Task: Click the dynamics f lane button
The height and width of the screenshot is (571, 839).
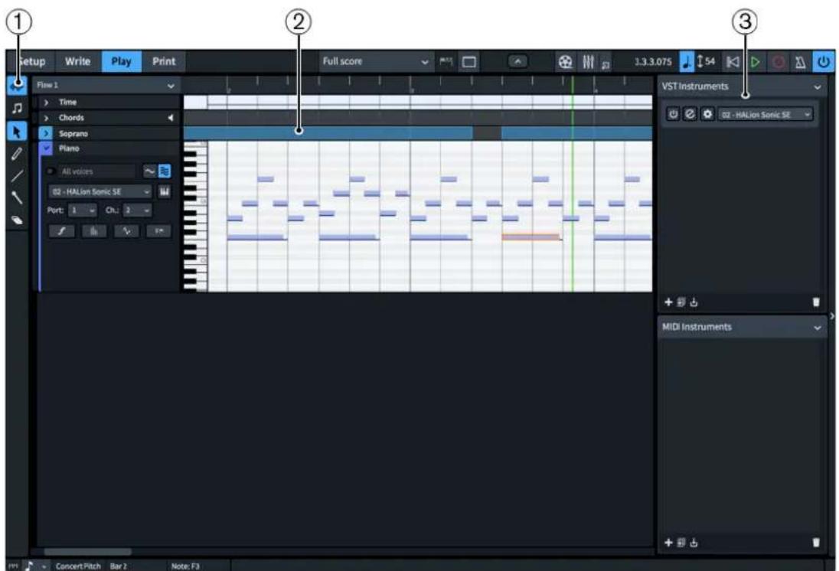Action: click(62, 230)
